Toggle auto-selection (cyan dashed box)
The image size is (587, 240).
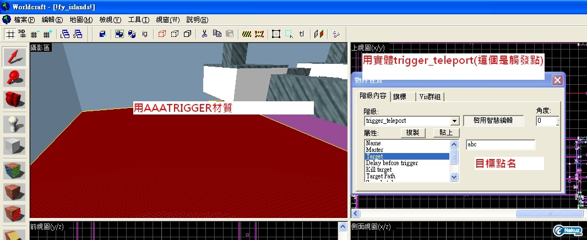coord(289,35)
